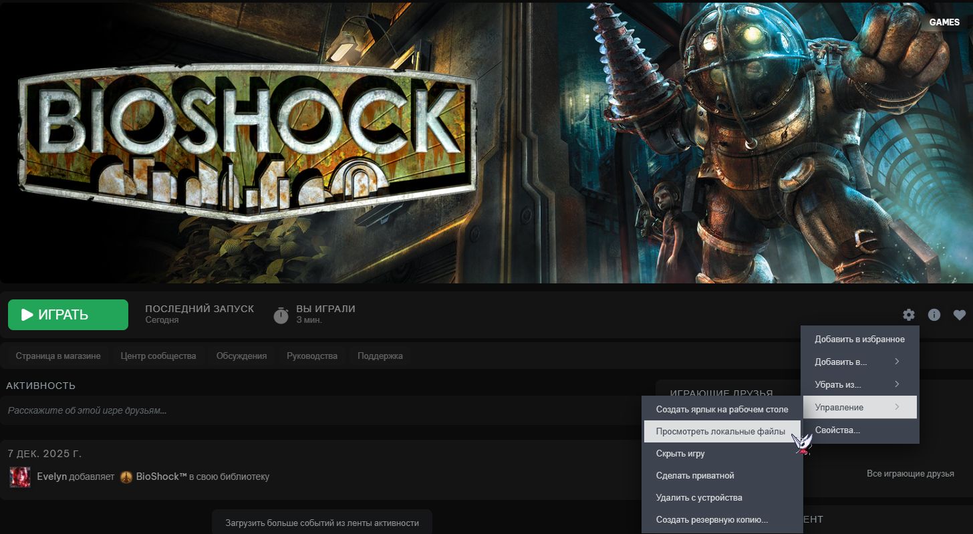973x534 pixels.
Task: Open the Обсуждения section
Action: [241, 356]
